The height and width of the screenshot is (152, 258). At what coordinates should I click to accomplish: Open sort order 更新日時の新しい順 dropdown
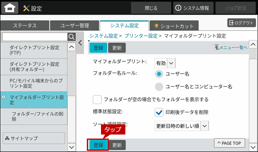182,126
